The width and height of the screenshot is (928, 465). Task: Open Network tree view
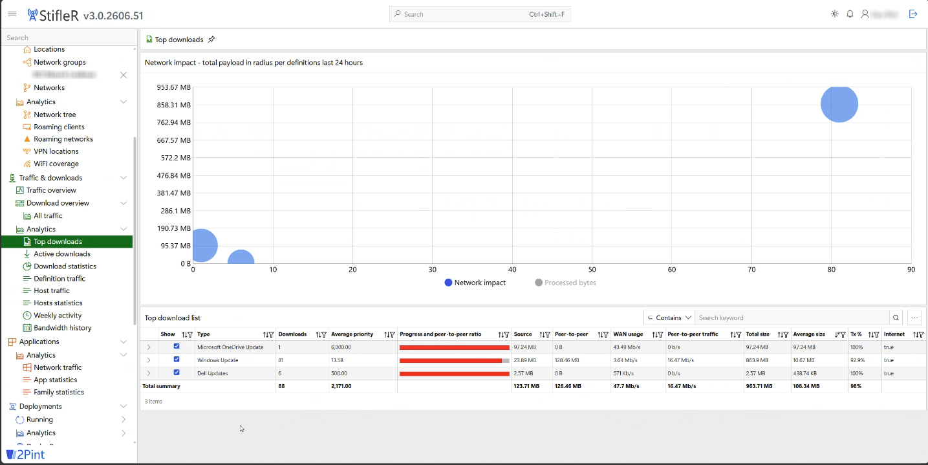(55, 114)
